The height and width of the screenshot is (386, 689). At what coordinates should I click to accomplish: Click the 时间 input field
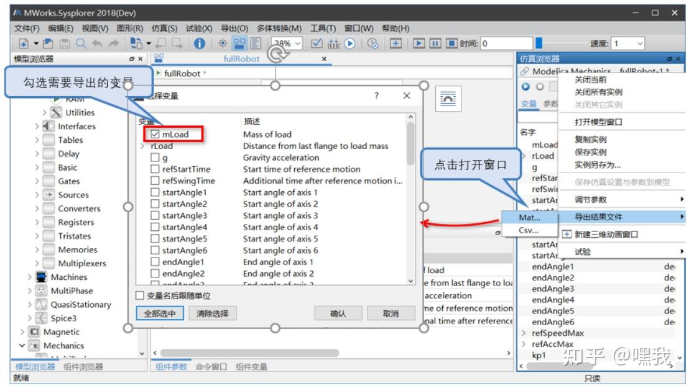point(506,43)
